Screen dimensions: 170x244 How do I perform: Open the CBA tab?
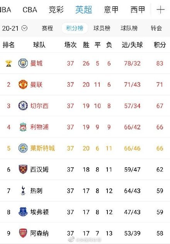pos(30,10)
